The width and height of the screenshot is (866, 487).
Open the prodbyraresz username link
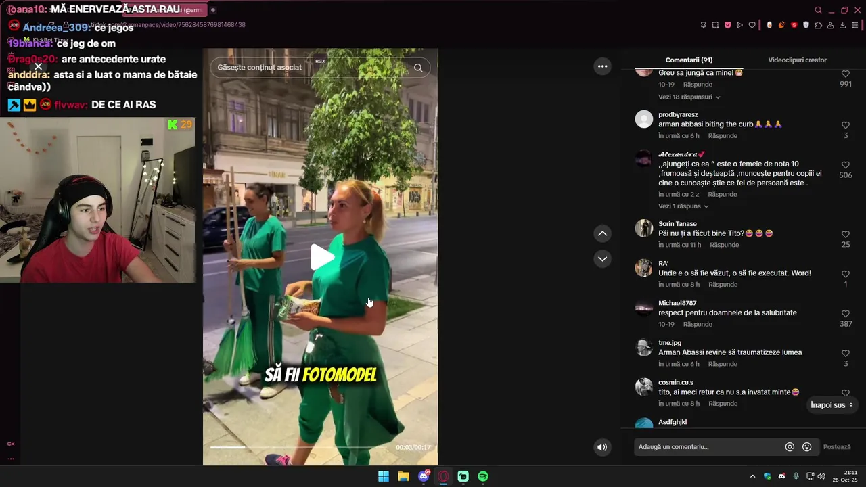(x=678, y=115)
